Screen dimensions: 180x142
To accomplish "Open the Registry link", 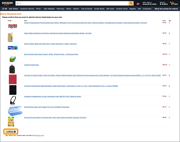I will [133, 9].
